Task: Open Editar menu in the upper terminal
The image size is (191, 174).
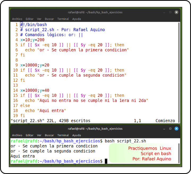Action: click(29, 19)
